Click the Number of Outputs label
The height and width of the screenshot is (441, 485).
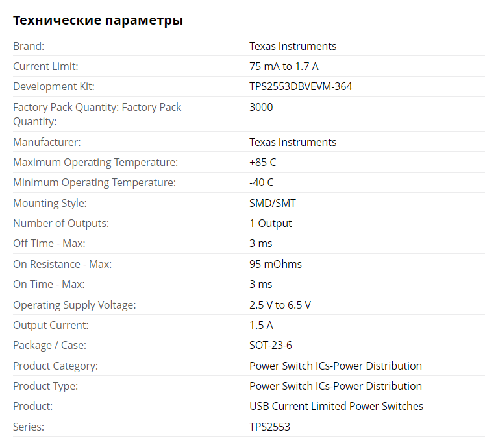pyautogui.click(x=61, y=223)
